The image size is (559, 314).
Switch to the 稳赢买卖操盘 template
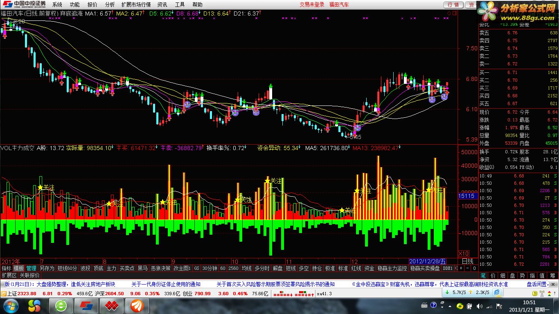(x=425, y=268)
